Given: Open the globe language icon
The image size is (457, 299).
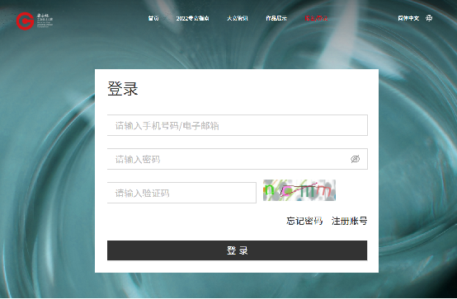Looking at the screenshot, I should point(429,18).
